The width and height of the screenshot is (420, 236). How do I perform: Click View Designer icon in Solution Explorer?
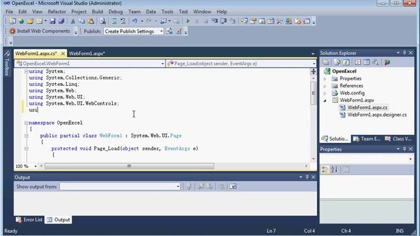366,62
